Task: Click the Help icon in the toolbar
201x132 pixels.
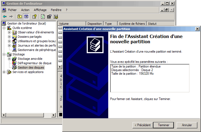Action: click(x=35, y=17)
